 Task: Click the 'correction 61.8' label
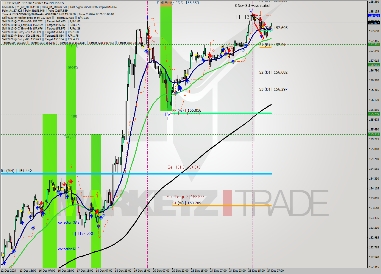(69, 249)
